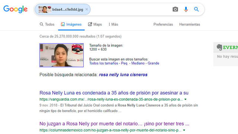
Task: Click the vanguardia.com.mx green URL
Action: point(111,99)
